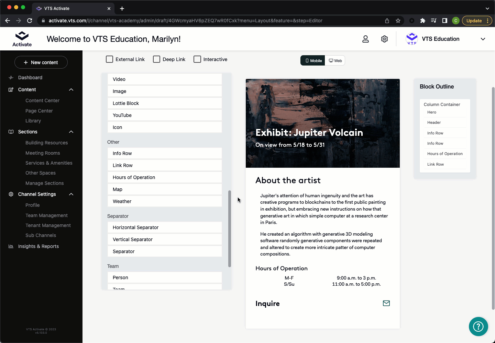
Task: Click the Sections book icon
Action: pos(11,132)
